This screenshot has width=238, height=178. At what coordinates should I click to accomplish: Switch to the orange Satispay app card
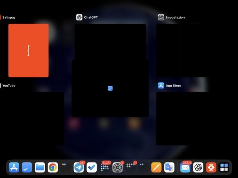pos(28,50)
